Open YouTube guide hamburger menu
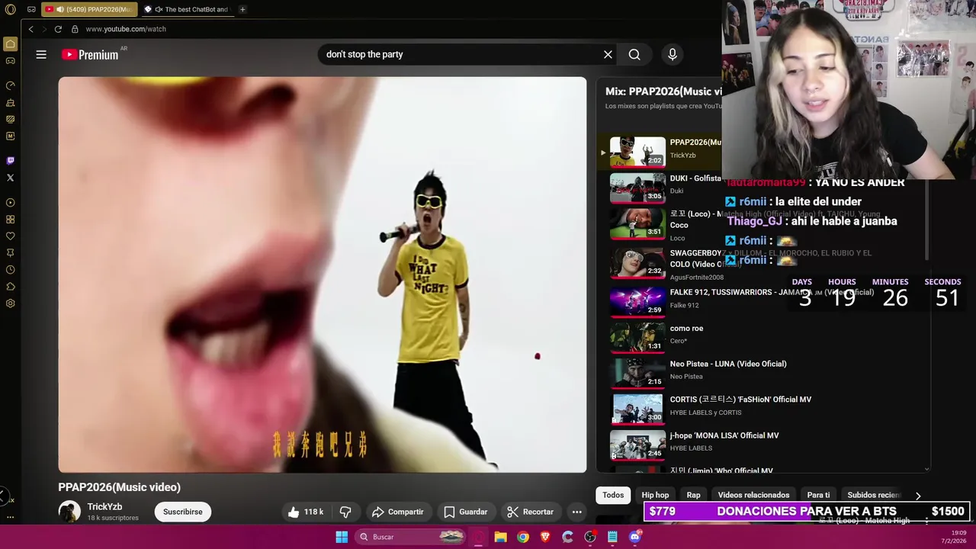 click(41, 54)
